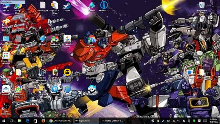Open the cody - Chrome profile shortcut
This screenshot has width=220, height=124.
pos(92,41)
